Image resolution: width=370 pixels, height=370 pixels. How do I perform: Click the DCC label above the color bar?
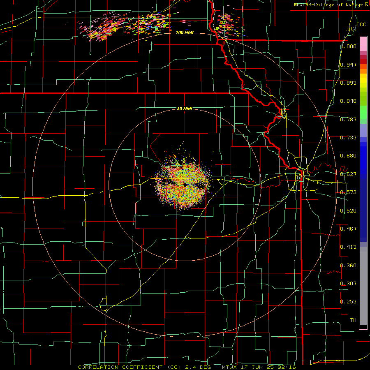click(x=361, y=25)
